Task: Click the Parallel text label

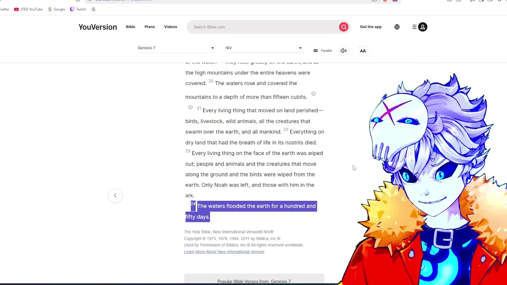Action: pyautogui.click(x=326, y=51)
